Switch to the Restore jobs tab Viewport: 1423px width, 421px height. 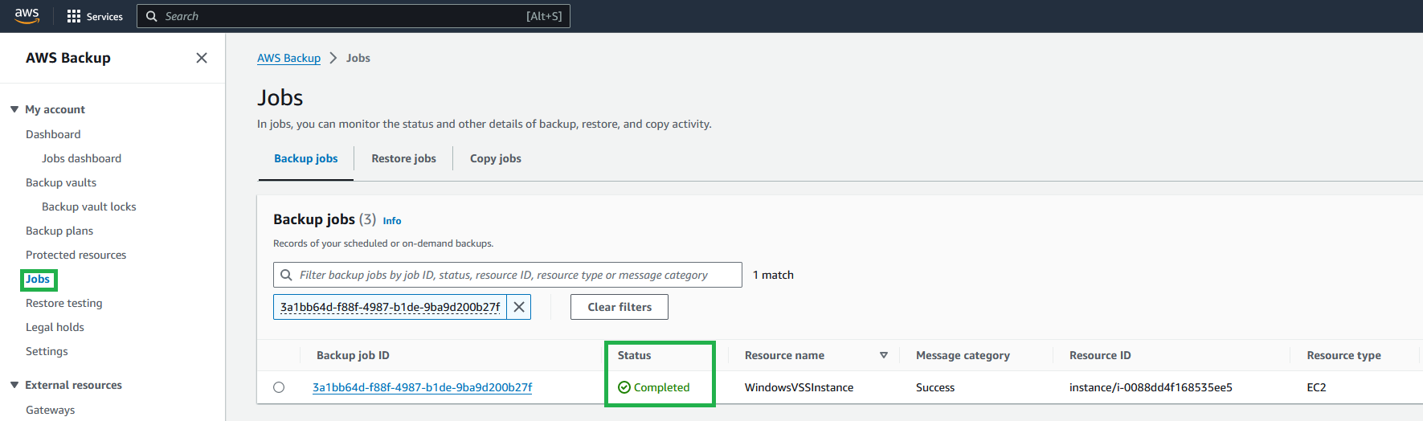click(403, 158)
